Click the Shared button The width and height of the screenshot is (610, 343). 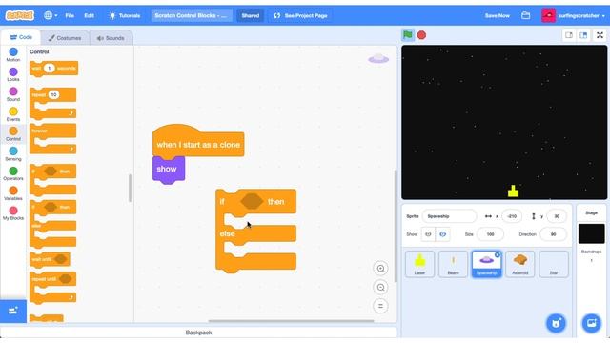point(250,15)
